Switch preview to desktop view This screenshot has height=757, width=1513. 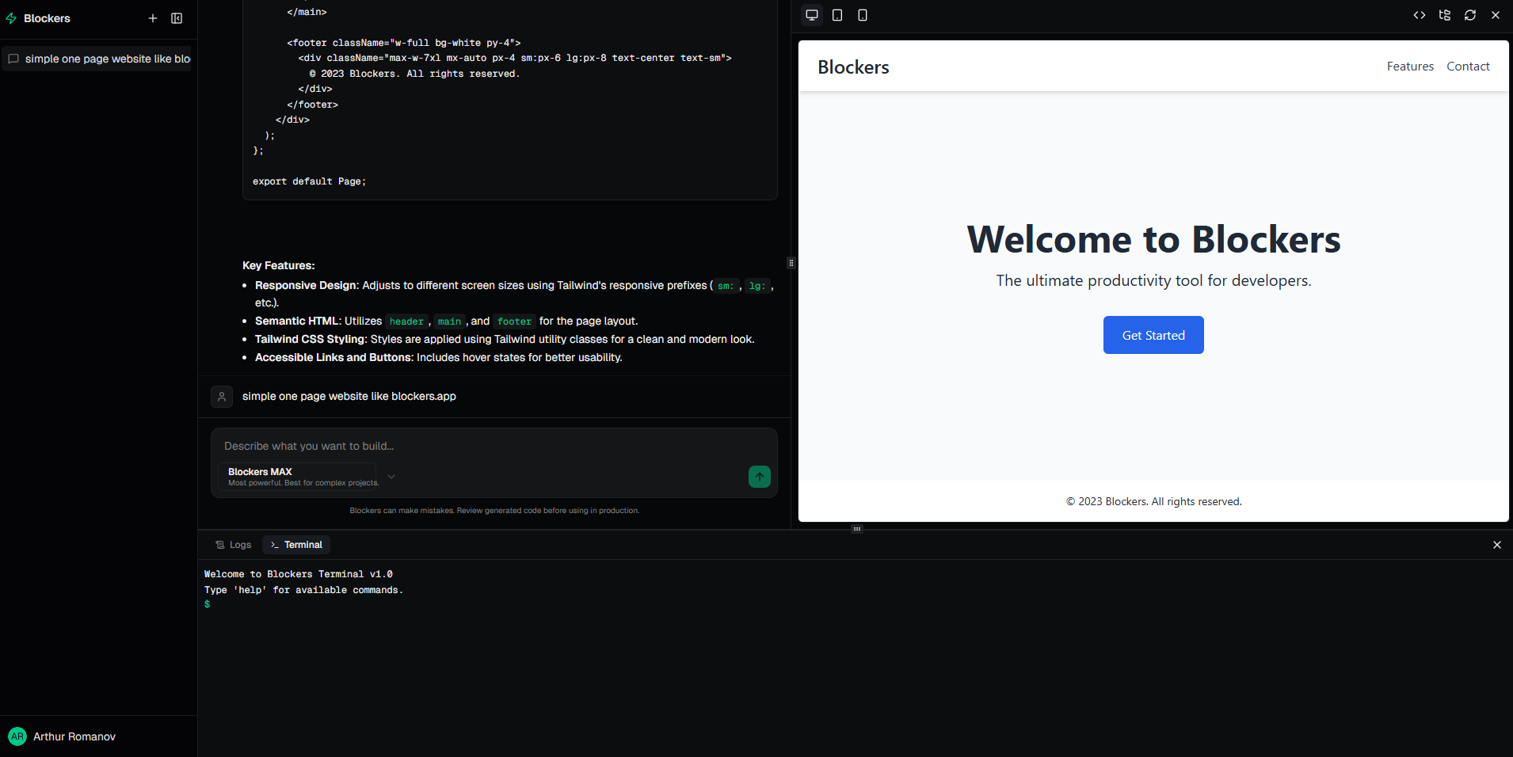[812, 15]
